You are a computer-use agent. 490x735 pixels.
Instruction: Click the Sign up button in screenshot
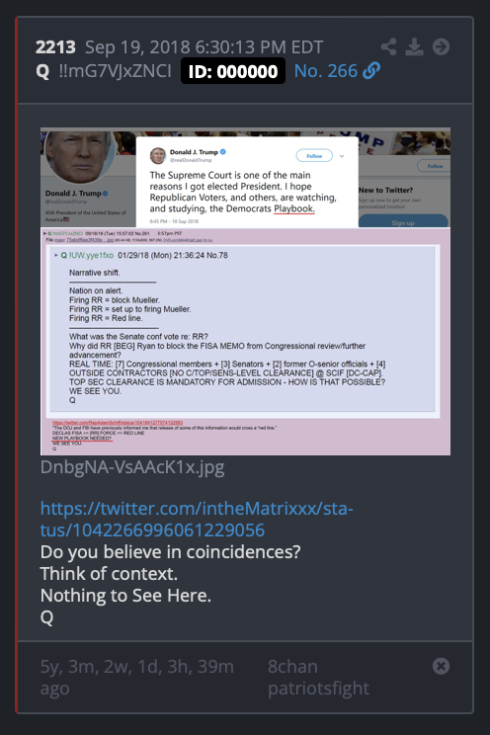(403, 221)
